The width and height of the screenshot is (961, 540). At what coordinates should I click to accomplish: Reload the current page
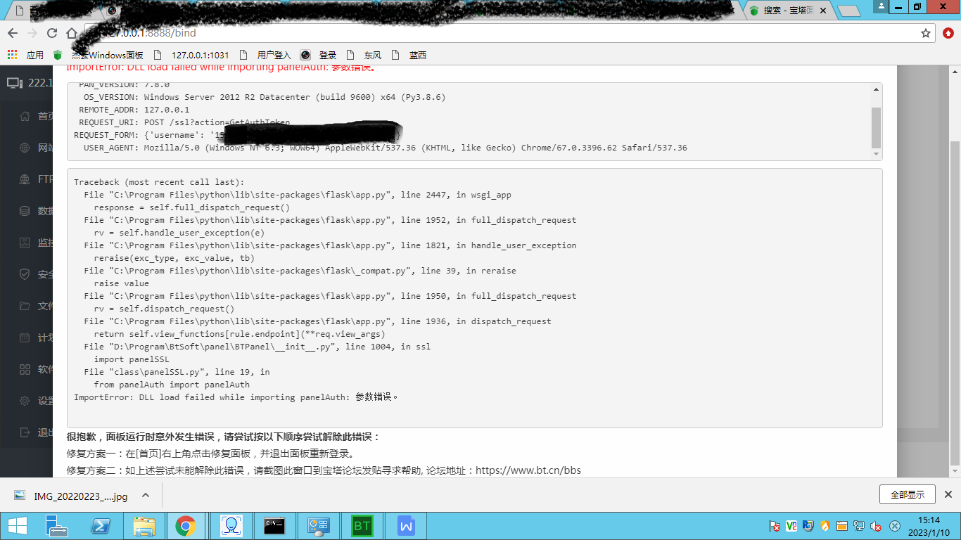[52, 33]
